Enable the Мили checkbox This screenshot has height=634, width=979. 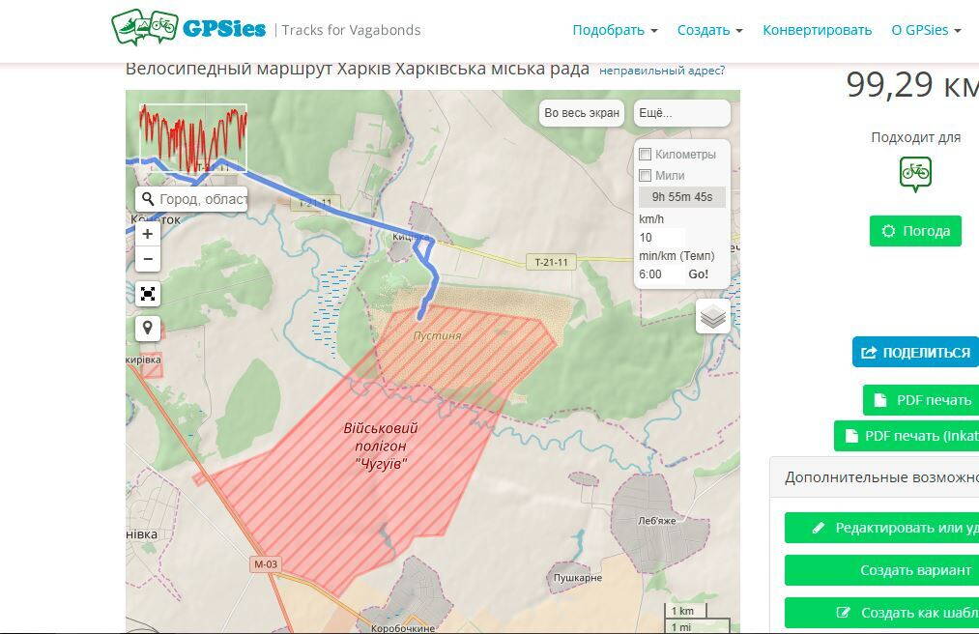(x=646, y=176)
